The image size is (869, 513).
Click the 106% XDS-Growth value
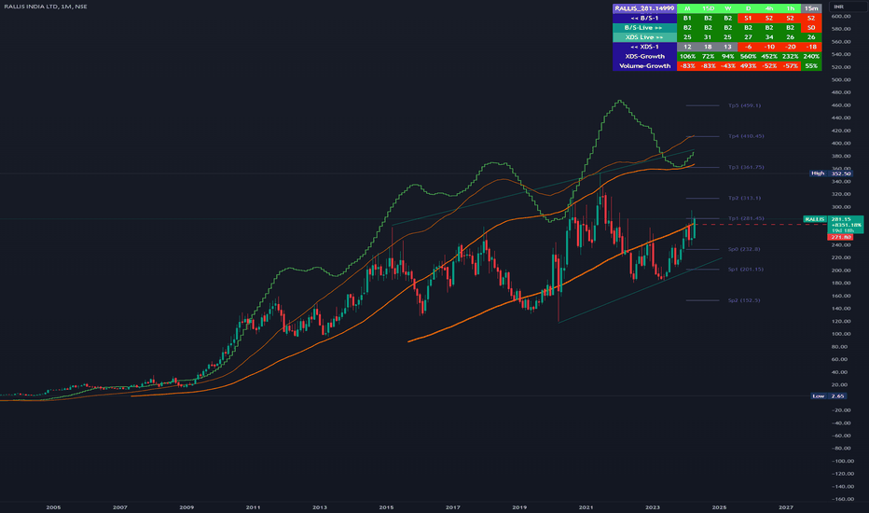click(x=687, y=56)
